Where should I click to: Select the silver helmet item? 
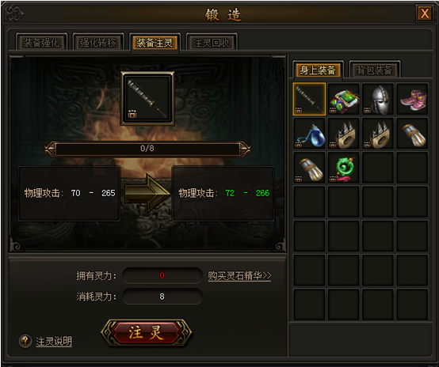point(378,99)
